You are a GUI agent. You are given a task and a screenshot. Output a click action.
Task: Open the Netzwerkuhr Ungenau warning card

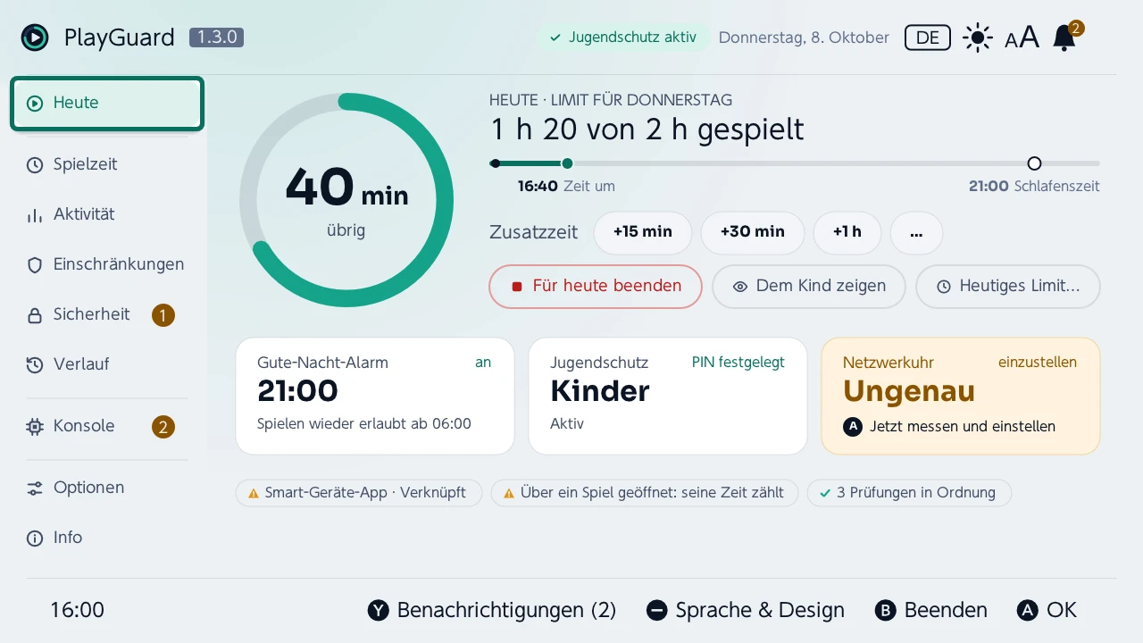(x=961, y=396)
